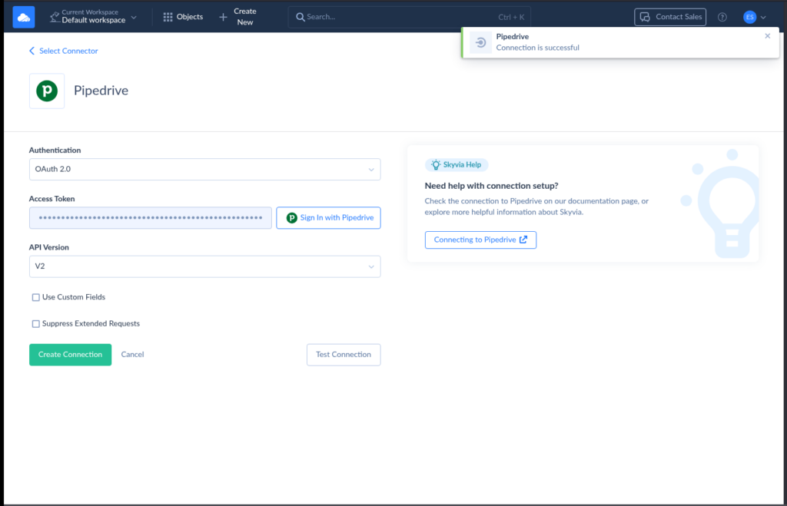Click the Access Token field
This screenshot has width=787, height=506.
151,217
